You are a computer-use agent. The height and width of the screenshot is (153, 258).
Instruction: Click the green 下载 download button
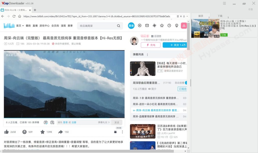[224, 35]
